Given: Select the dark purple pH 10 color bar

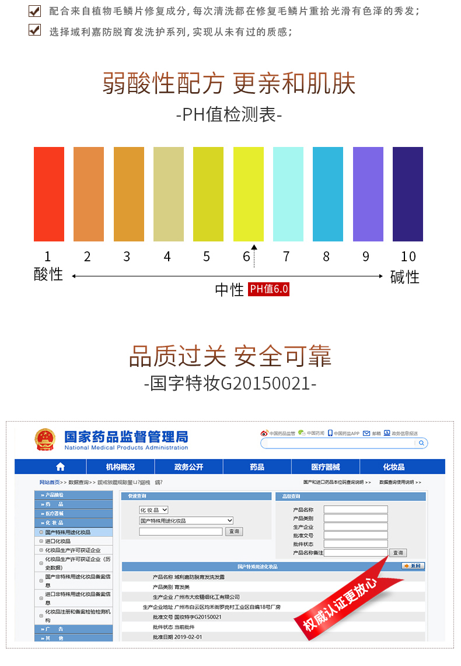Looking at the screenshot, I should click(x=407, y=194).
